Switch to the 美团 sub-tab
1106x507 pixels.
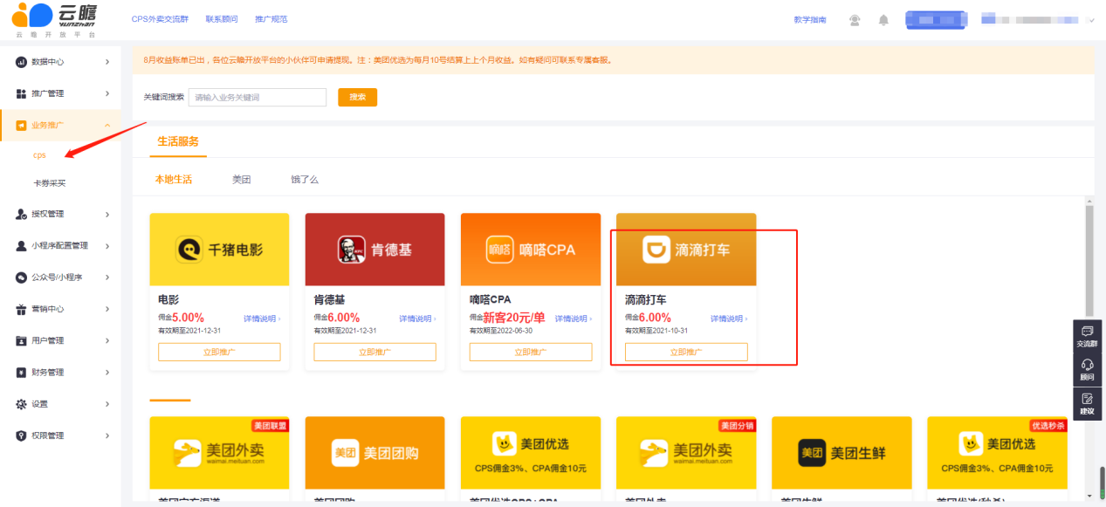[242, 180]
